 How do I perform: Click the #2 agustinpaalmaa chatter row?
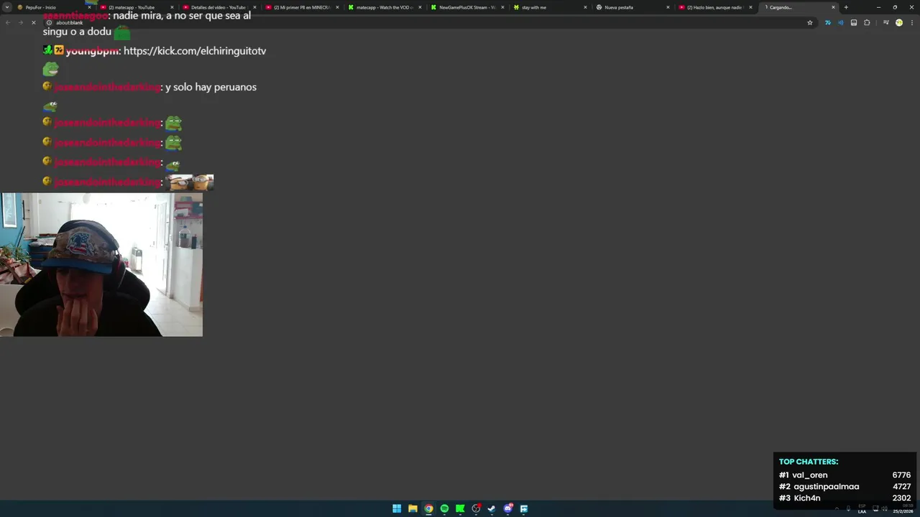point(845,486)
